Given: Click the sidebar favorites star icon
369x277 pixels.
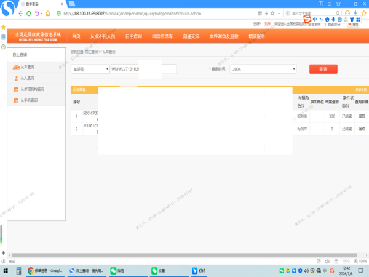Looking at the screenshot, I should (x=3, y=27).
